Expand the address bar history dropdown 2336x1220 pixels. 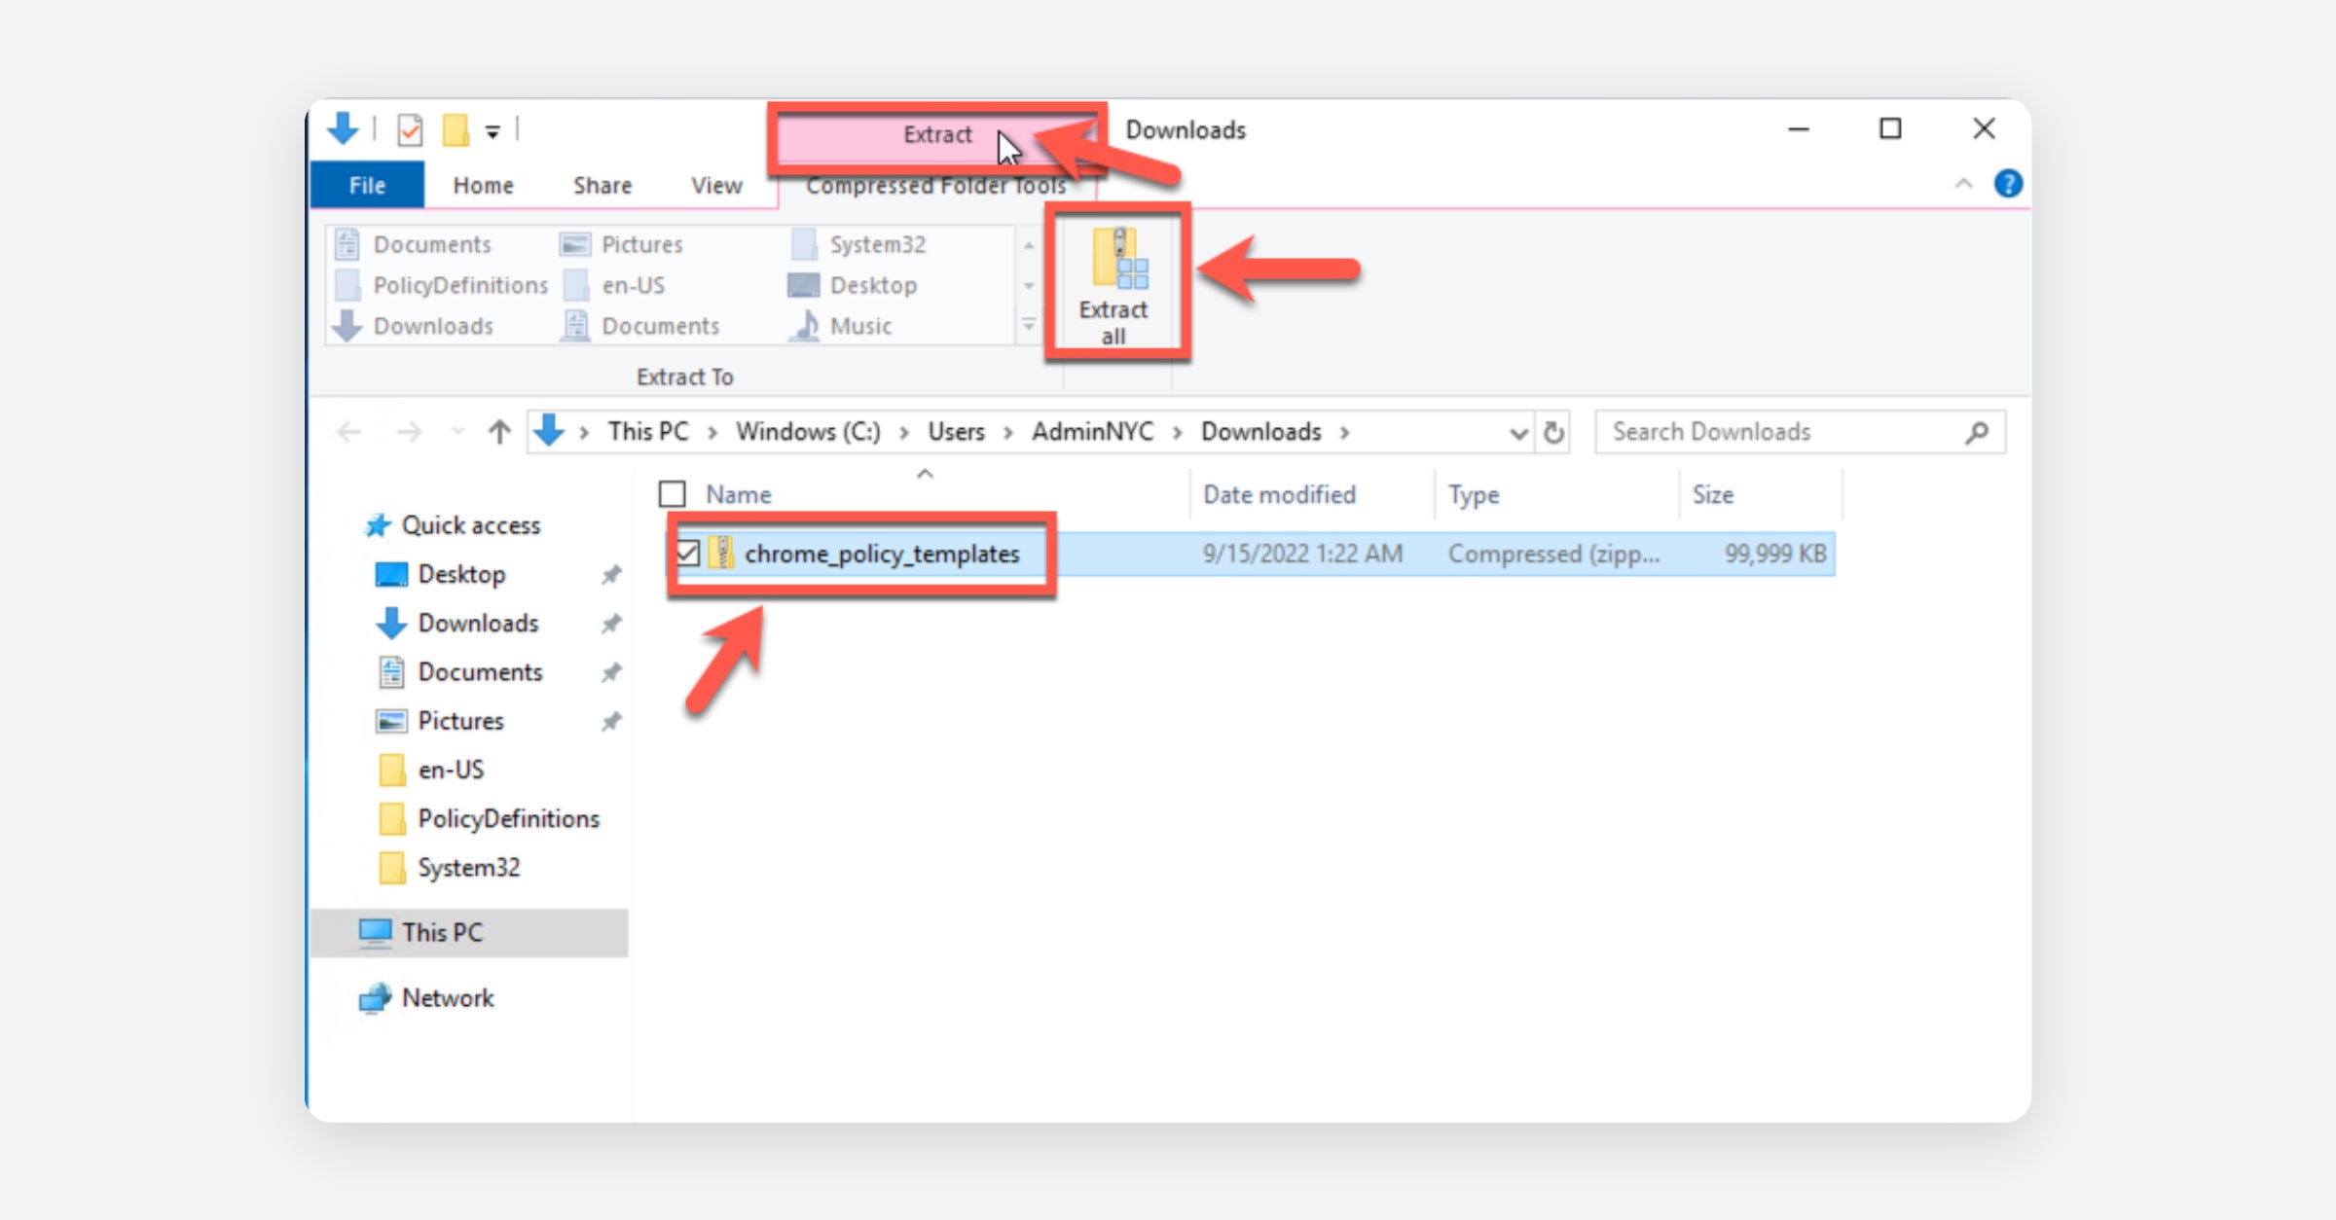[x=1517, y=433]
